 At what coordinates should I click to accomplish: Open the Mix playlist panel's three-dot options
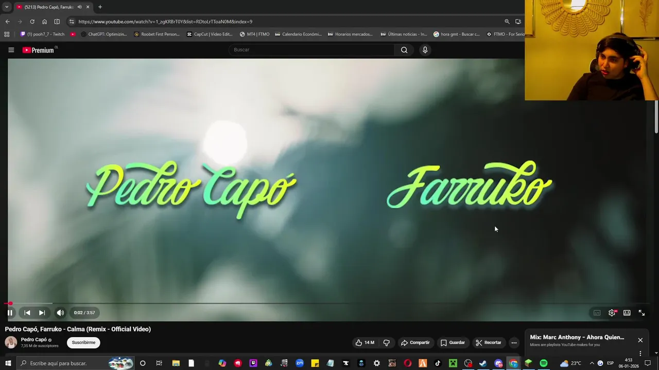pyautogui.click(x=640, y=354)
